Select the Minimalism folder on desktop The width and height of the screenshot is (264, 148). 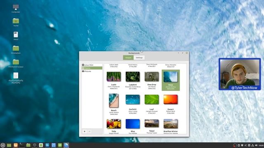coord(16,50)
